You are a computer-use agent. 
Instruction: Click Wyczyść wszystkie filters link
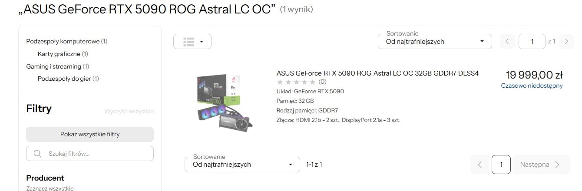(x=129, y=112)
